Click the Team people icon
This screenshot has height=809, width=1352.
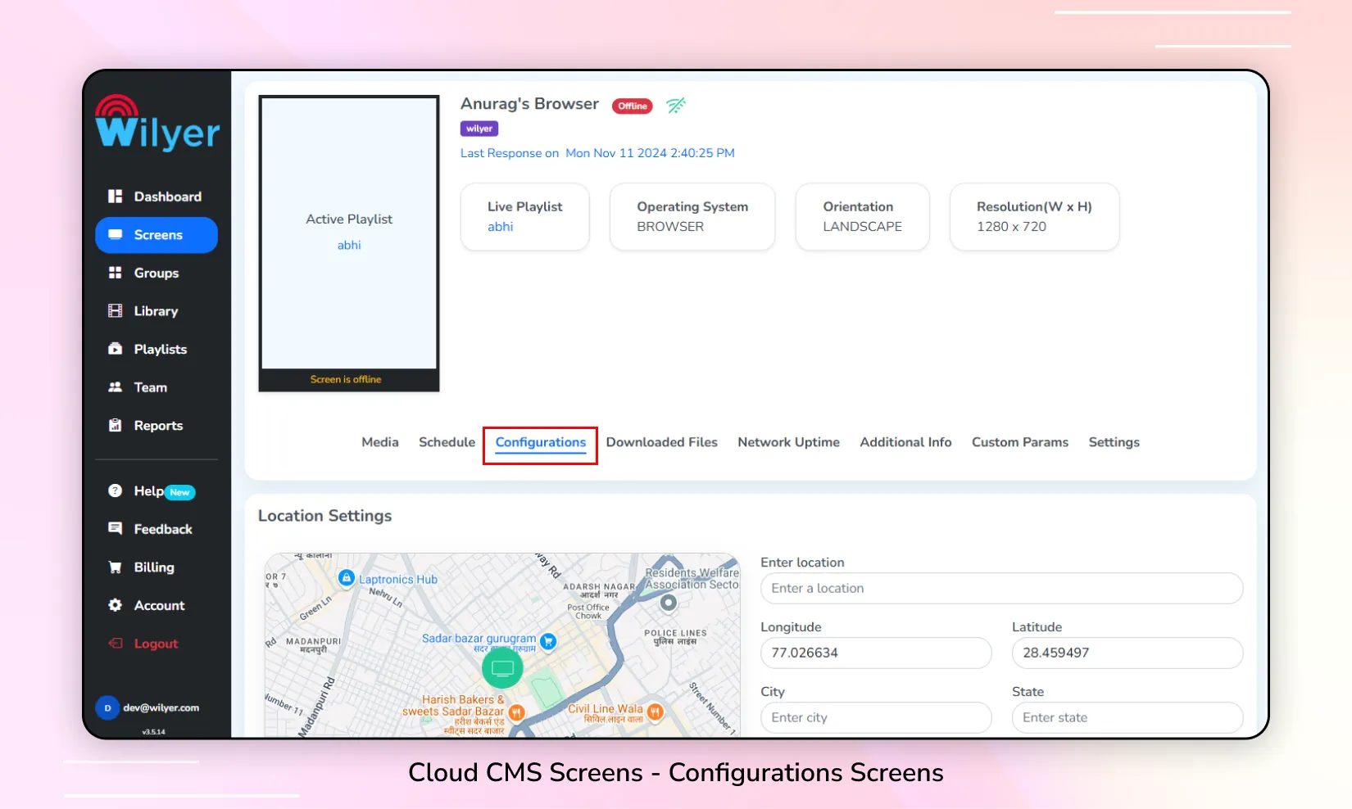116,387
